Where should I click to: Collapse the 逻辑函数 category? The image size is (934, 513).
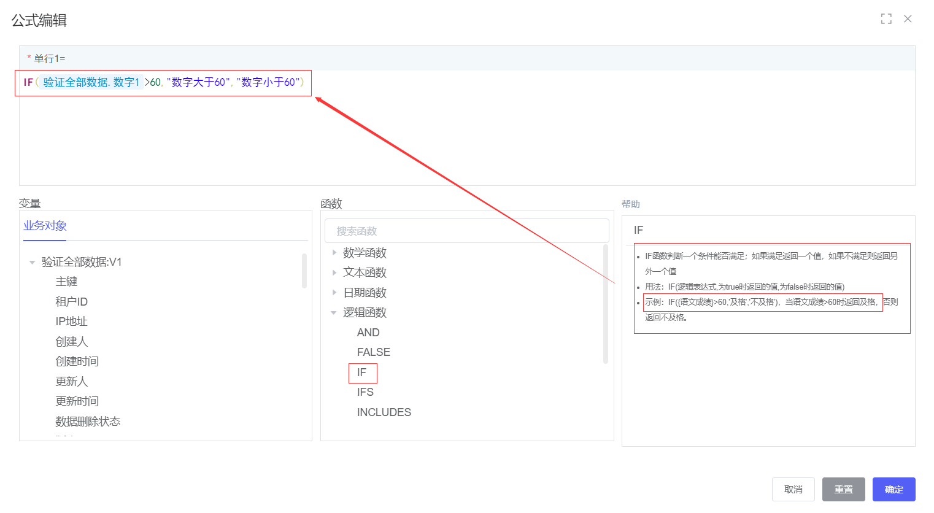[334, 313]
